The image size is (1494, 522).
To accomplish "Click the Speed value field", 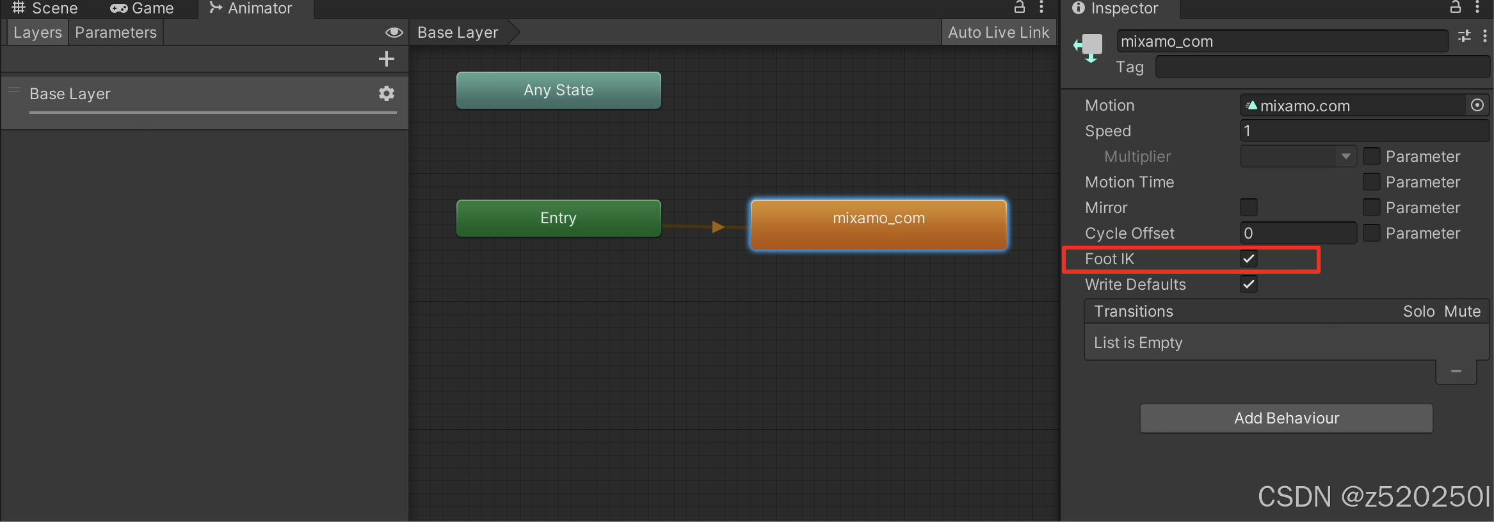I will point(1365,131).
